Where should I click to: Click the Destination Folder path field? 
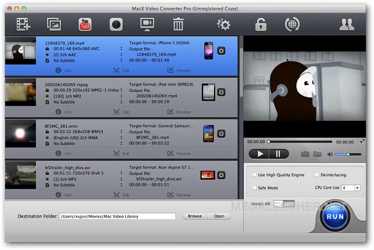117,216
